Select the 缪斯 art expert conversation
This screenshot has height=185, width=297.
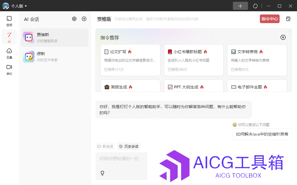pos(55,57)
